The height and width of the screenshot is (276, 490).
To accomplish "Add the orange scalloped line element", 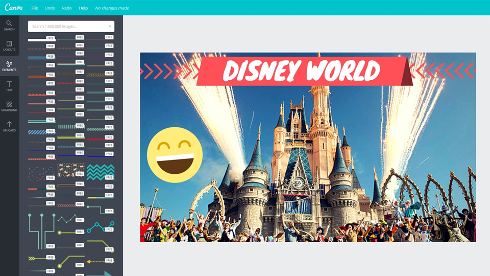I will click(x=41, y=94).
